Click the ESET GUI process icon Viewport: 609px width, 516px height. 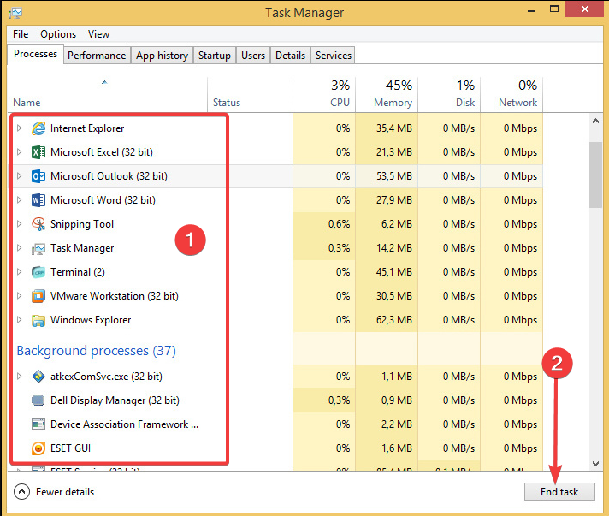click(38, 448)
